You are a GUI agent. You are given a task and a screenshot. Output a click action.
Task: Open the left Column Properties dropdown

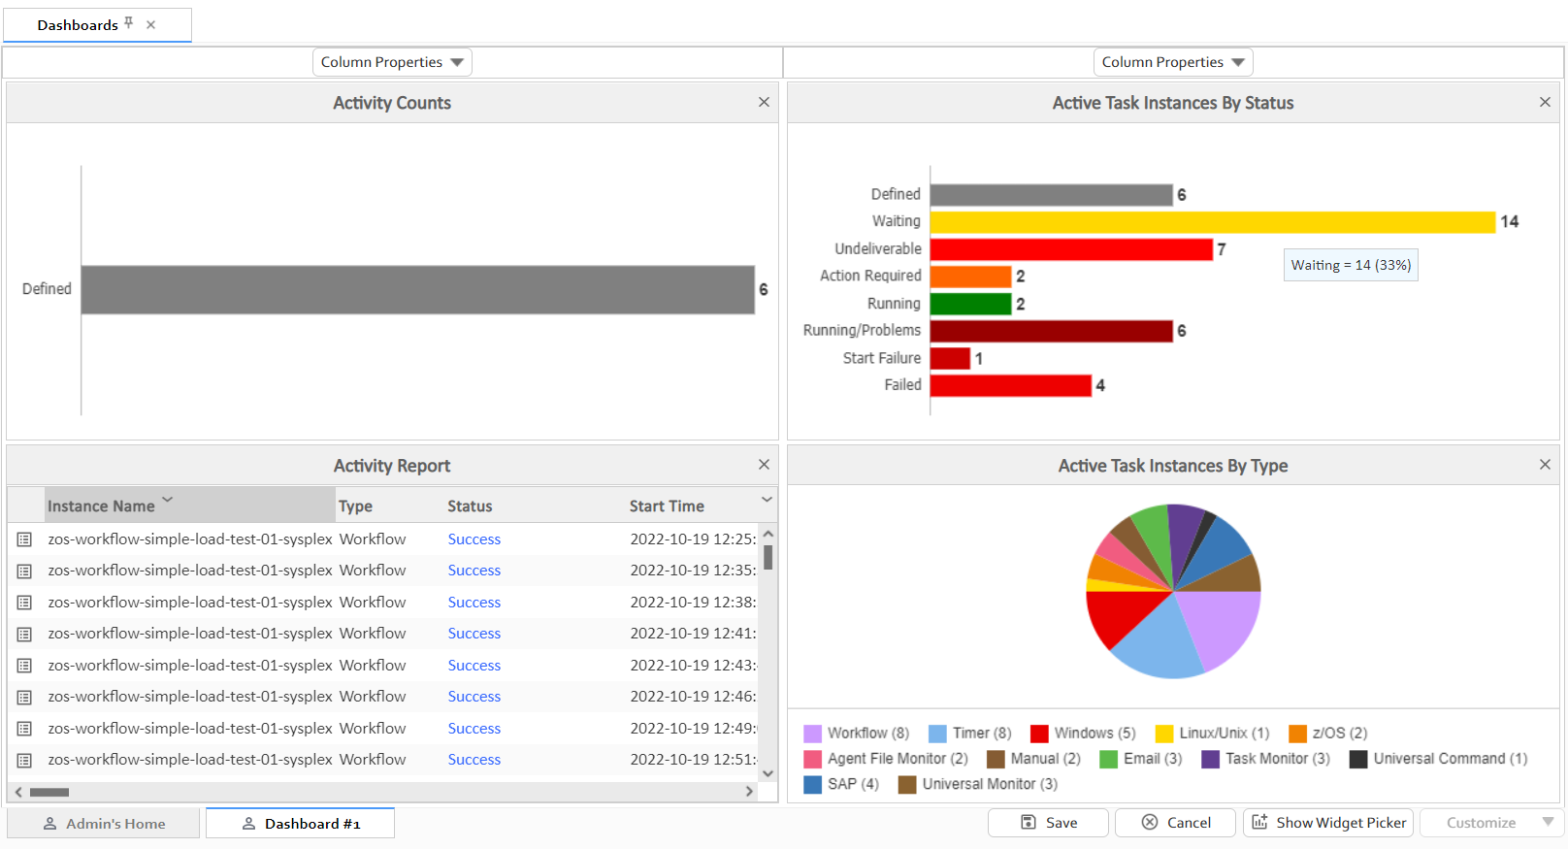click(392, 62)
